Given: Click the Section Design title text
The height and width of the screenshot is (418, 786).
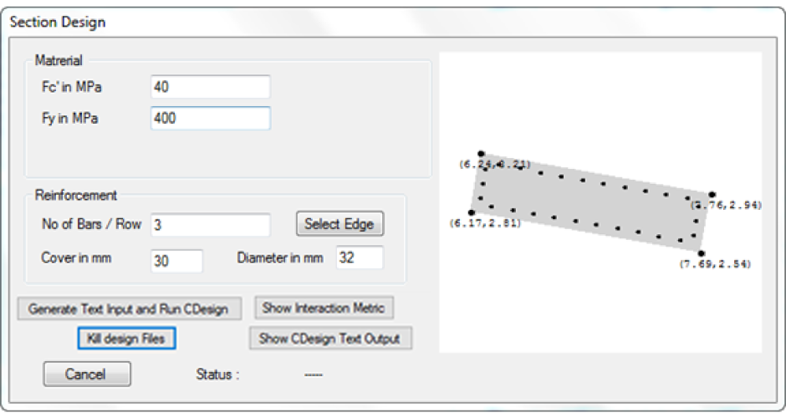Looking at the screenshot, I should 58,22.
